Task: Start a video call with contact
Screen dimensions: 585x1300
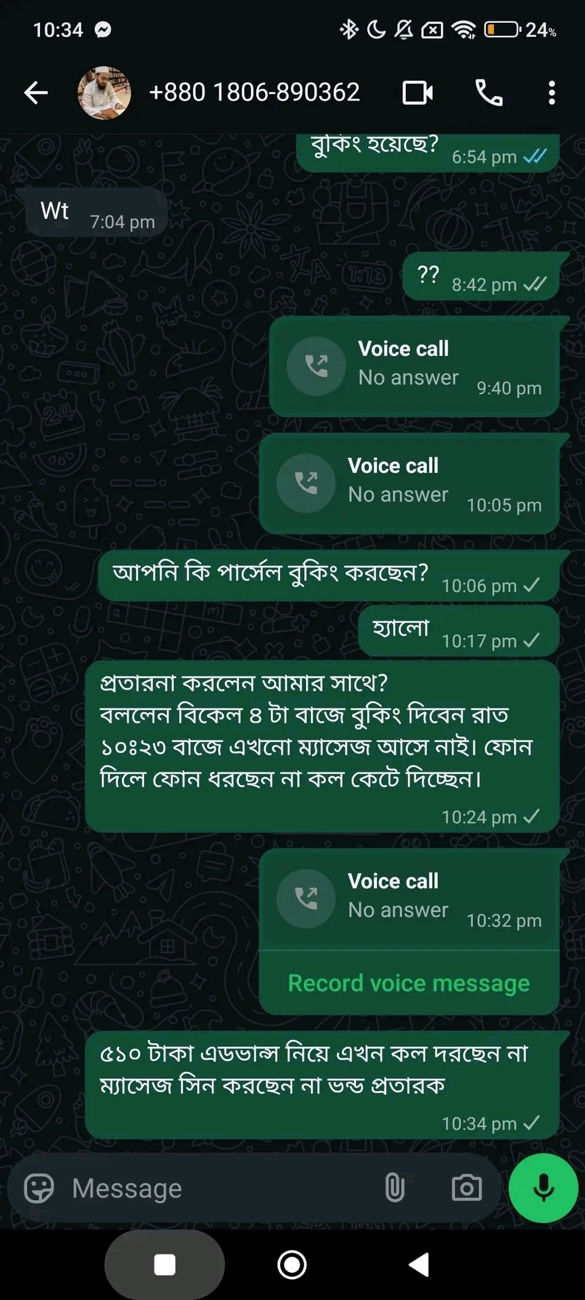Action: (x=418, y=93)
